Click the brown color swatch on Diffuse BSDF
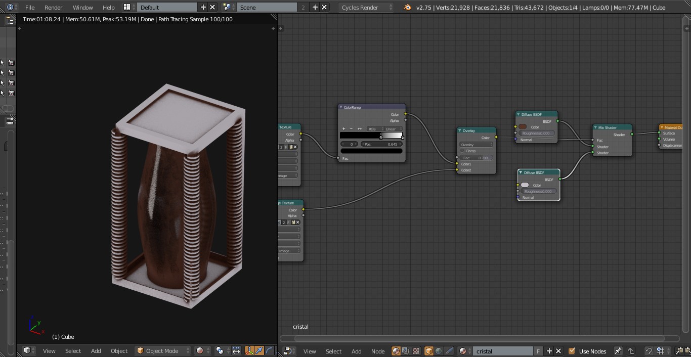Viewport: 691px width, 357px height. pyautogui.click(x=523, y=127)
